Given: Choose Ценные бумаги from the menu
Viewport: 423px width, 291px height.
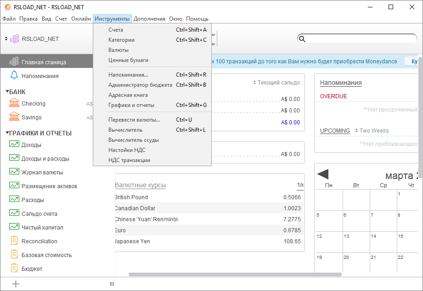Looking at the screenshot, I should click(152, 60).
